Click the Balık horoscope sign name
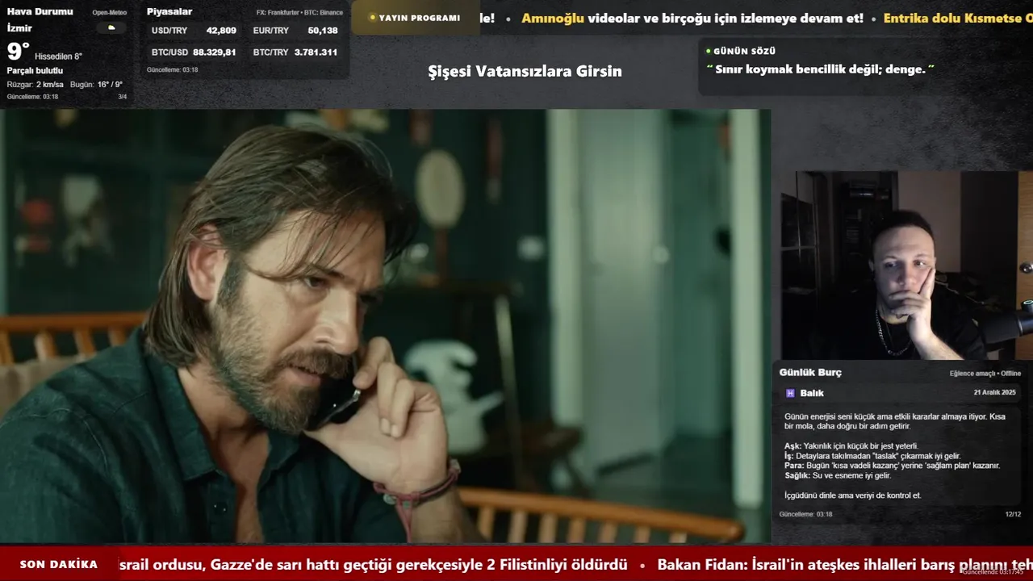This screenshot has width=1033, height=581. [x=812, y=393]
